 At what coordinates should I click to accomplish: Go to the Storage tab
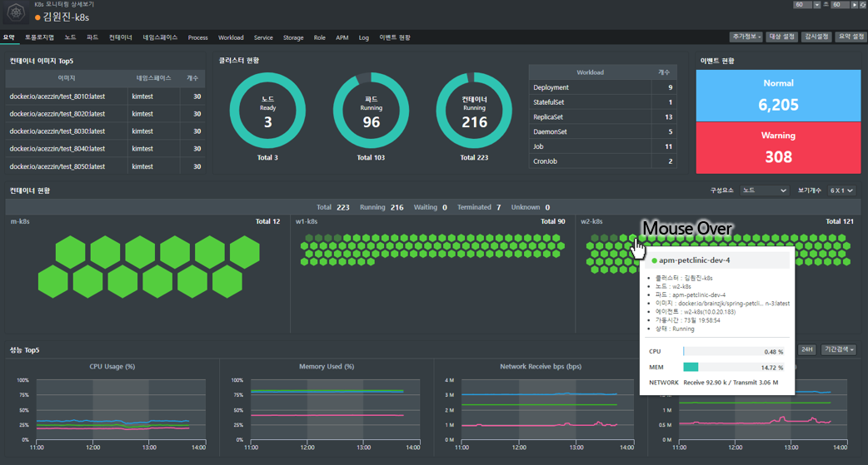pyautogui.click(x=293, y=37)
